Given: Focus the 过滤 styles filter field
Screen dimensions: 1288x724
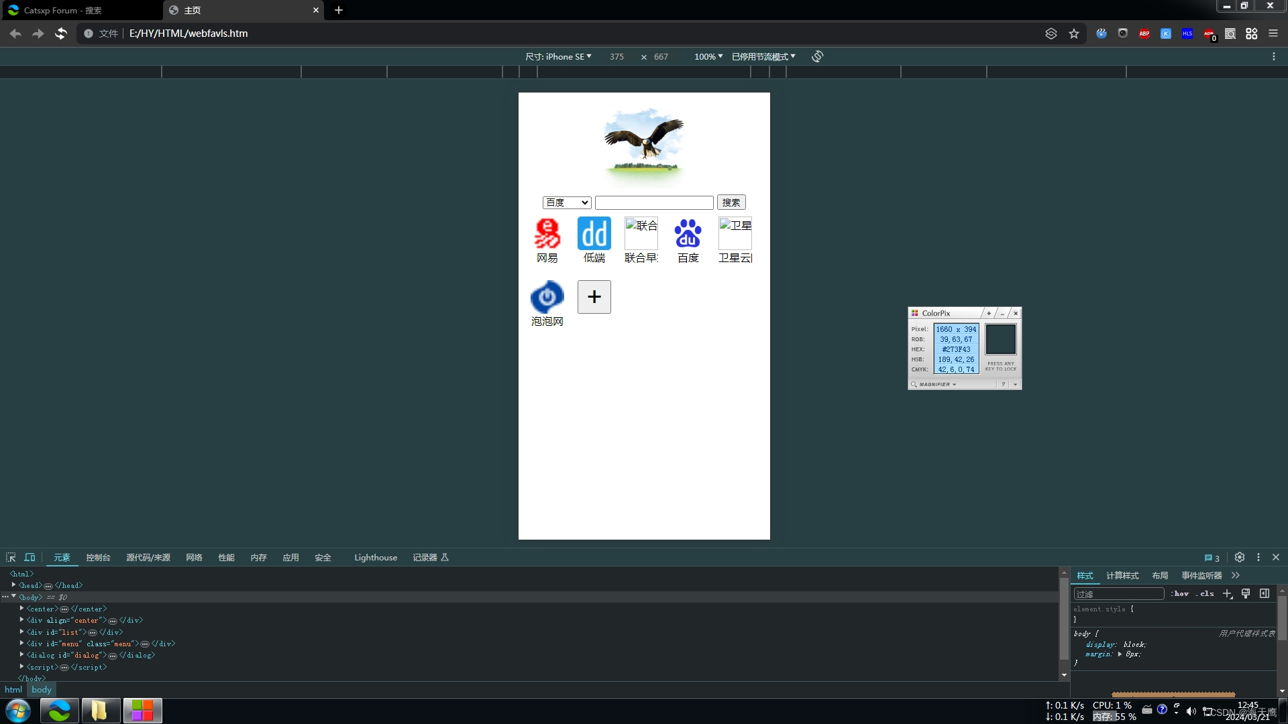Looking at the screenshot, I should pyautogui.click(x=1119, y=594).
